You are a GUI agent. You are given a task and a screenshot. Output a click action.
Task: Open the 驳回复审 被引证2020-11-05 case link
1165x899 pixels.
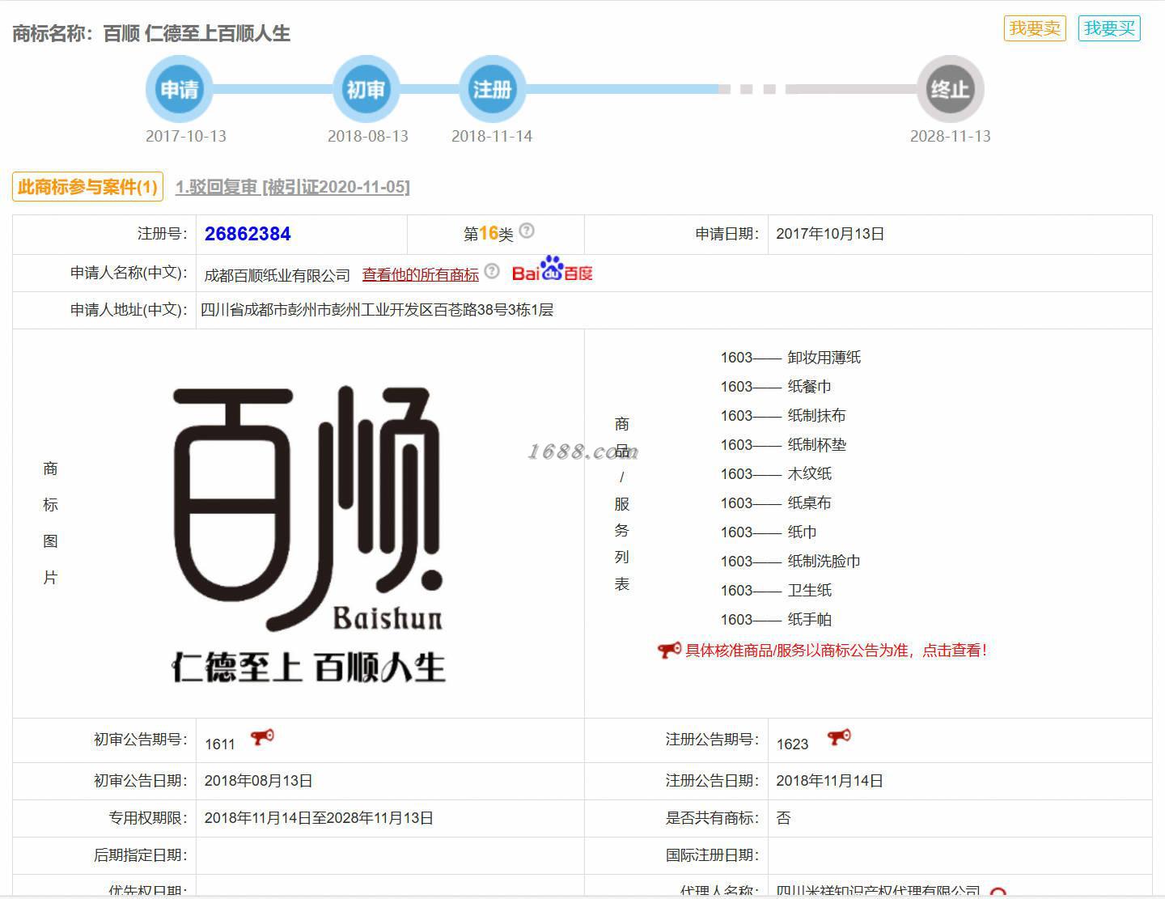(293, 187)
